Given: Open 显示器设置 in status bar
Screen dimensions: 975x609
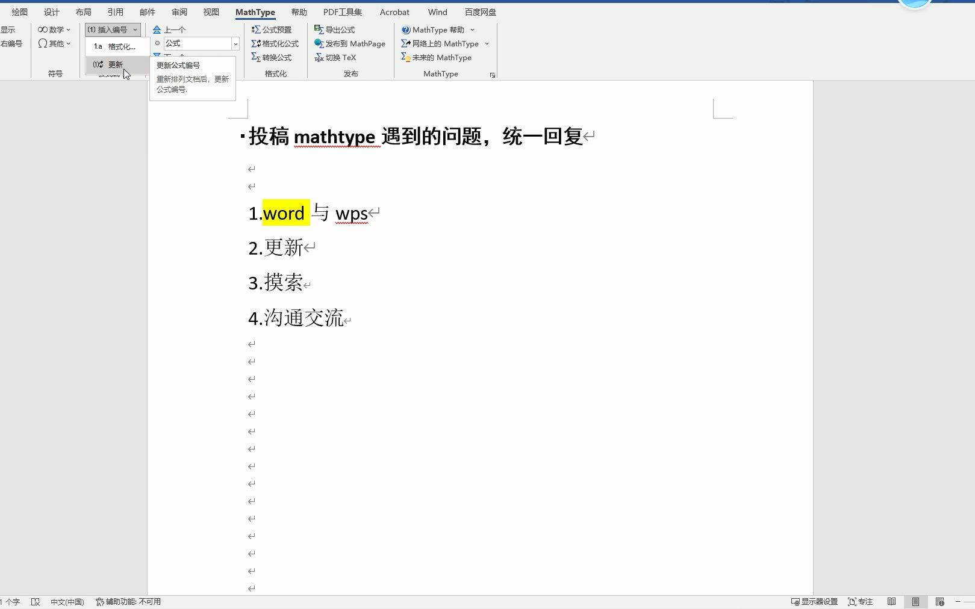Looking at the screenshot, I should pyautogui.click(x=814, y=602).
